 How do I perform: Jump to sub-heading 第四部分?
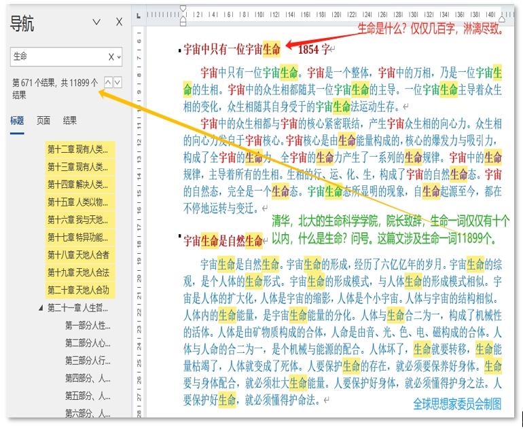[x=88, y=378]
